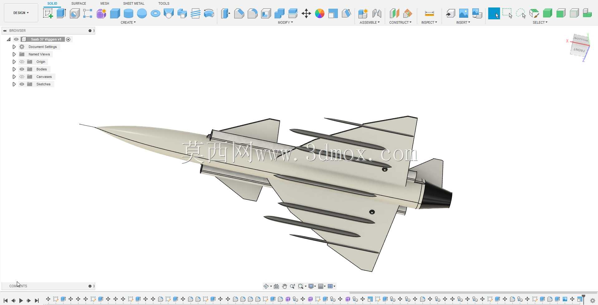The height and width of the screenshot is (305, 598).
Task: Select the Combine tool
Action: 279,13
